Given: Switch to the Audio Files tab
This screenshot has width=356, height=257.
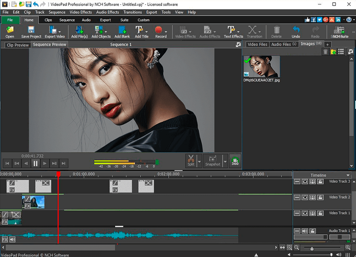Looking at the screenshot, I should coord(284,44).
